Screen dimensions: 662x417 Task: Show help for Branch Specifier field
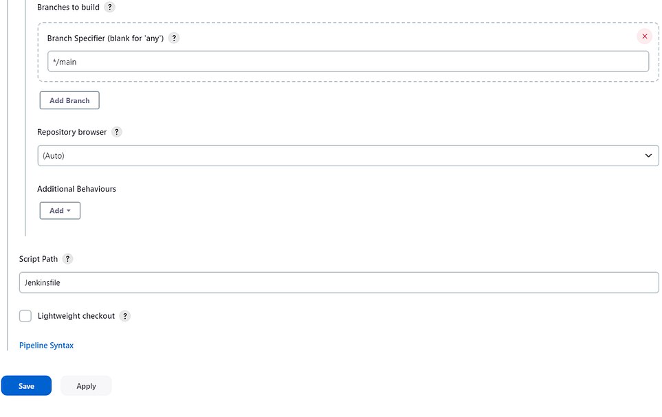[174, 38]
